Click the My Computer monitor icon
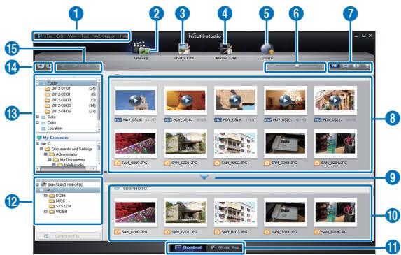The height and width of the screenshot is (255, 401). click(x=39, y=138)
